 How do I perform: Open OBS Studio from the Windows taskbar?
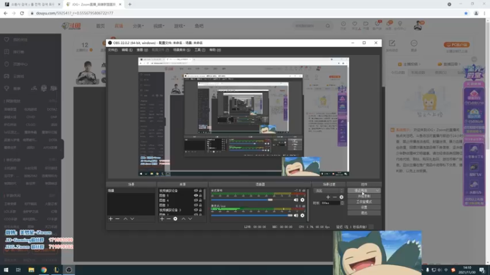[69, 269]
